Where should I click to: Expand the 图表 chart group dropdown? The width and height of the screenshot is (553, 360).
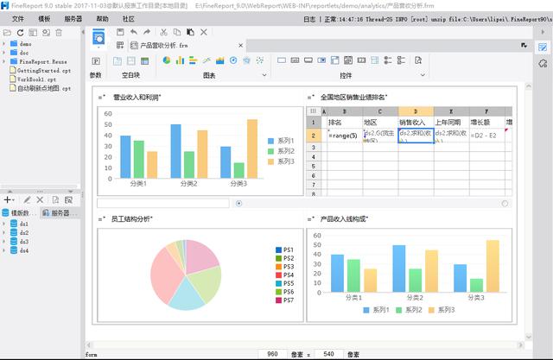(264, 75)
